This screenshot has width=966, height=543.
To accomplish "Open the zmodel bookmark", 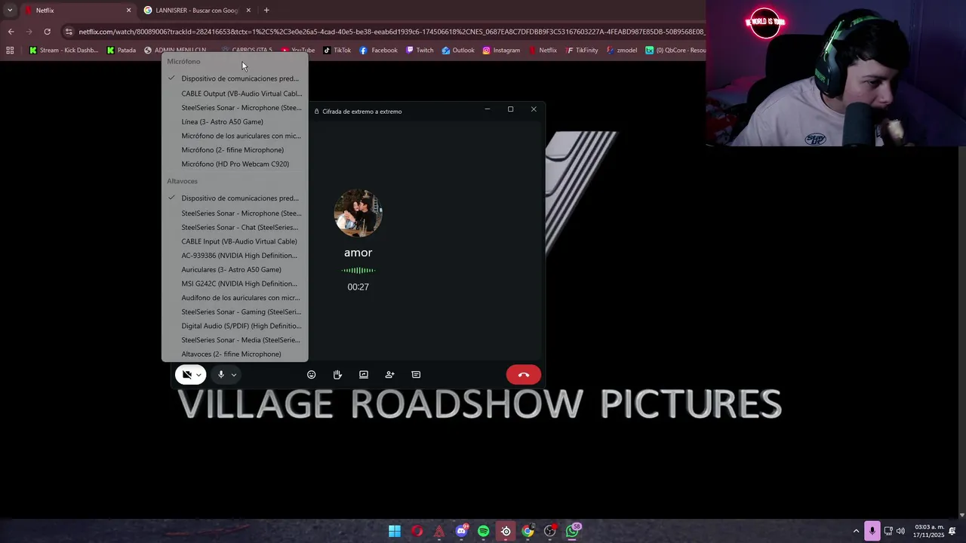I will [621, 51].
